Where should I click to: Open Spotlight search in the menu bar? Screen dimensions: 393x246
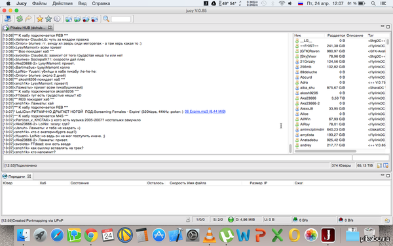[x=373, y=3]
